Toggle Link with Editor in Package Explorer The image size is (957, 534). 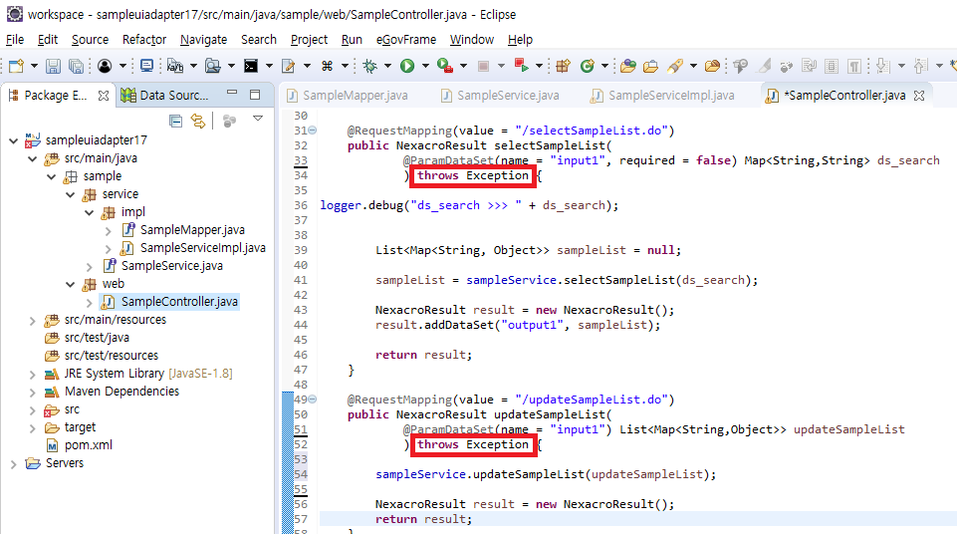point(198,121)
